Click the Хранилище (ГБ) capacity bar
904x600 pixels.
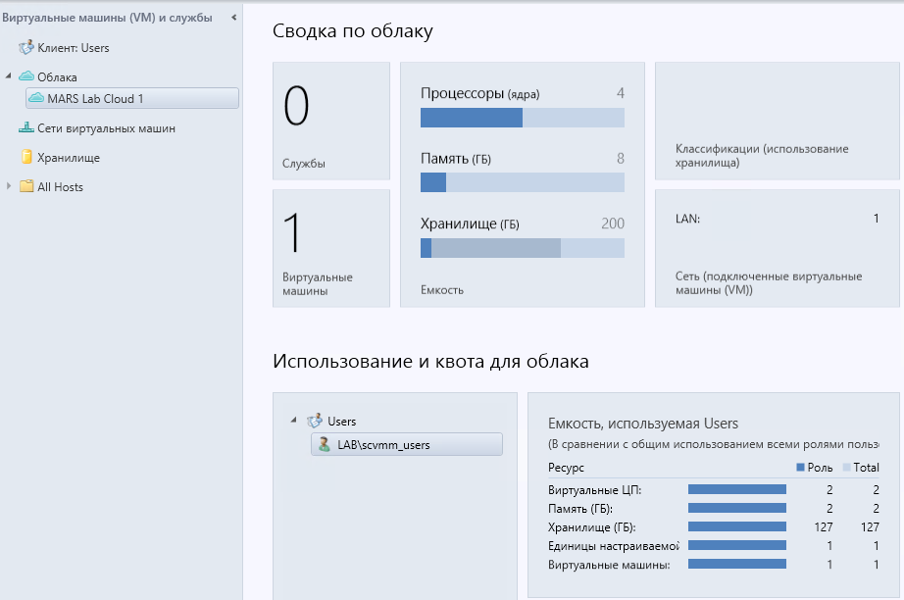click(522, 248)
